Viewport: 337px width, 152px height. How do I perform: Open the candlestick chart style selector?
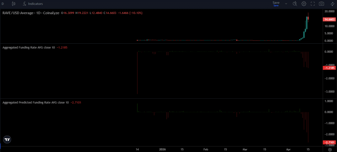click(14, 4)
